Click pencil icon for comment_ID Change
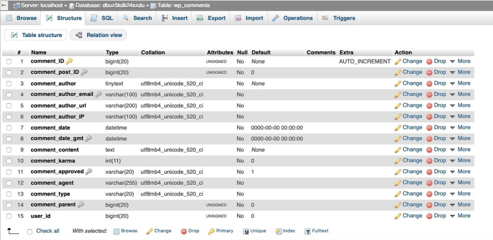This screenshot has width=493, height=240. [398, 62]
